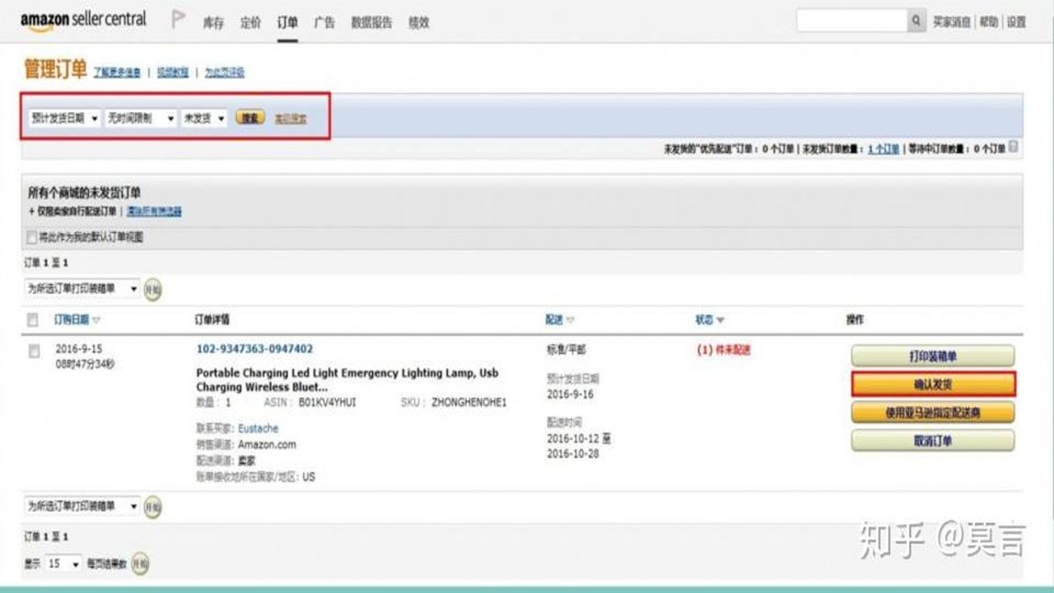Open order link 102-9347363-0947402
Screen dimensions: 1054x593
coord(254,349)
